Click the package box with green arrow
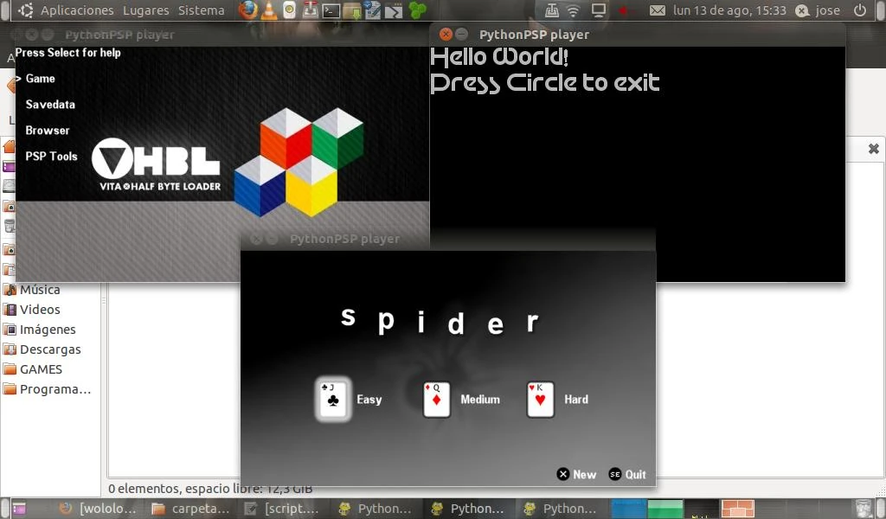Screen dimensions: 886x519 (x=352, y=10)
